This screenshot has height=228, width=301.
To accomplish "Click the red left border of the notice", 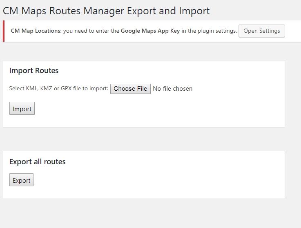I will [4, 31].
